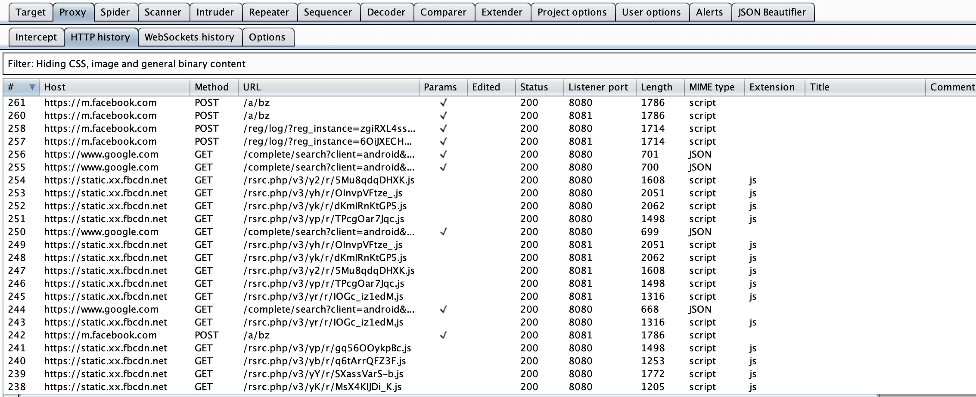Image resolution: width=976 pixels, height=397 pixels.
Task: Open the WebSockets history sub-tab
Action: (189, 37)
